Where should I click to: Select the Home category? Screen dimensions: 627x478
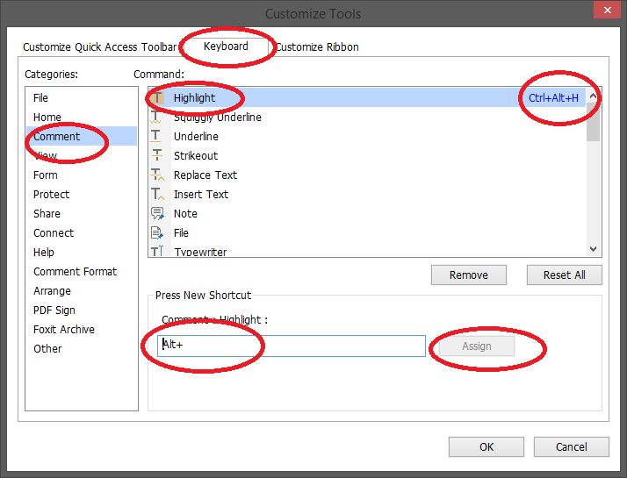pos(81,117)
